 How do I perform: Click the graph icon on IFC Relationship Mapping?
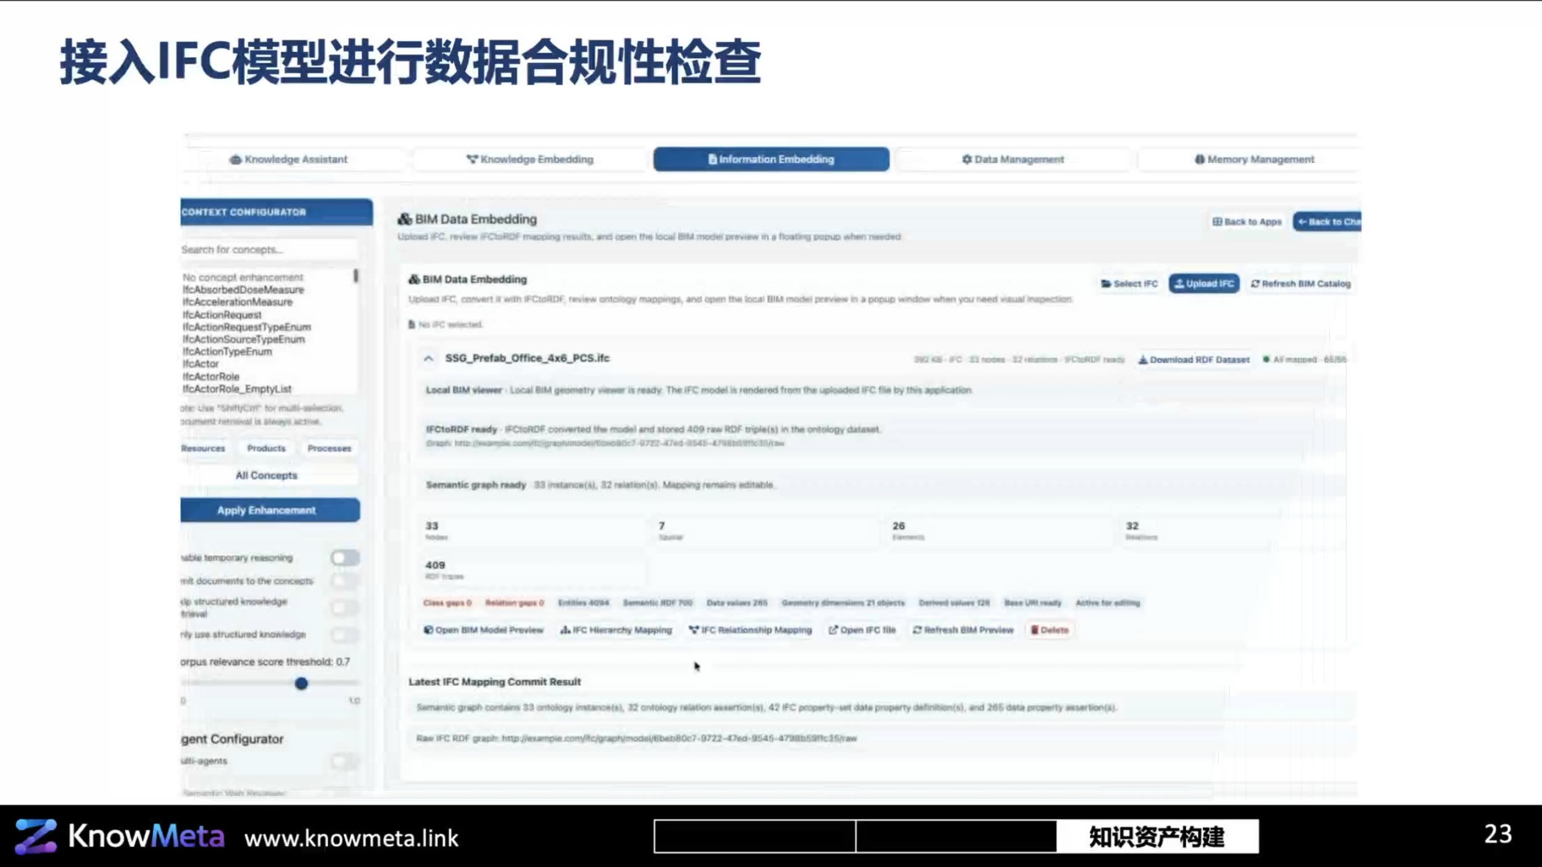(x=694, y=630)
